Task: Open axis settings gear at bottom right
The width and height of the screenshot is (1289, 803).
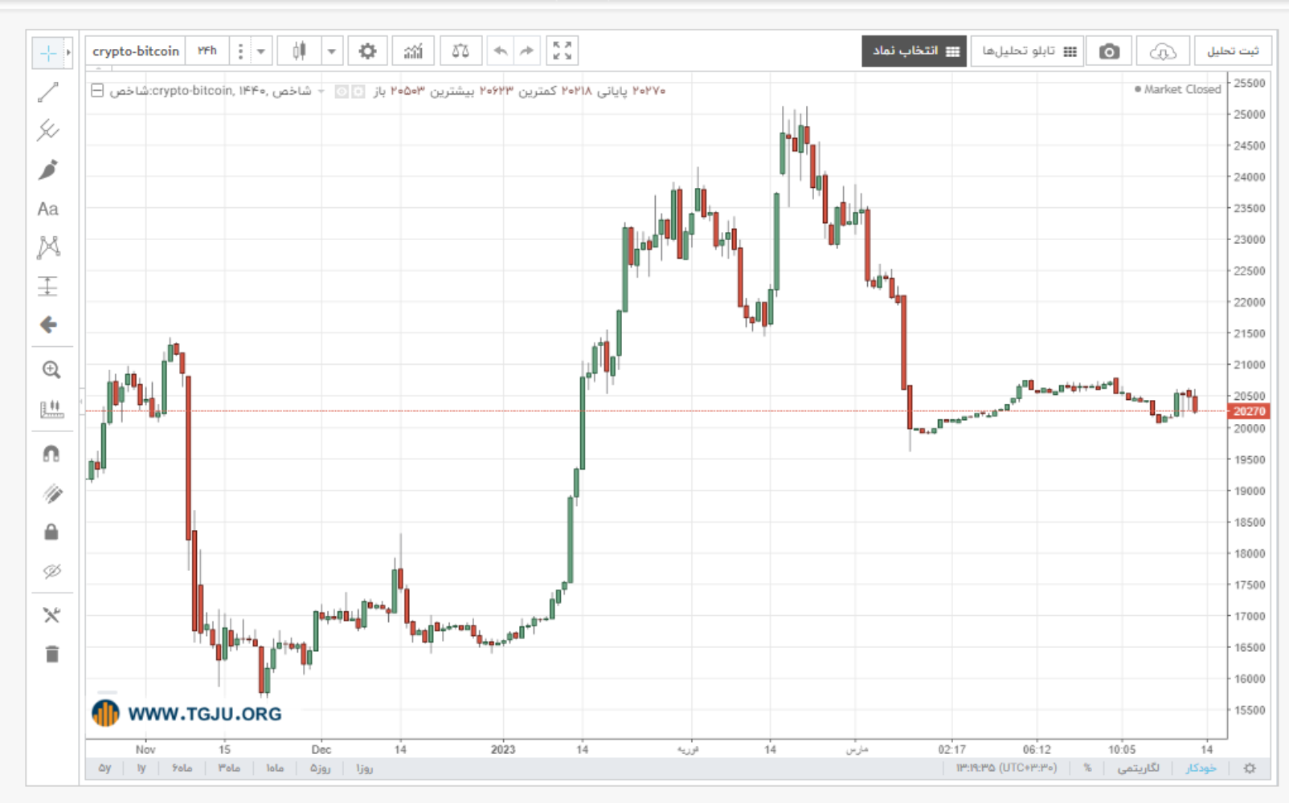Action: 1250,768
